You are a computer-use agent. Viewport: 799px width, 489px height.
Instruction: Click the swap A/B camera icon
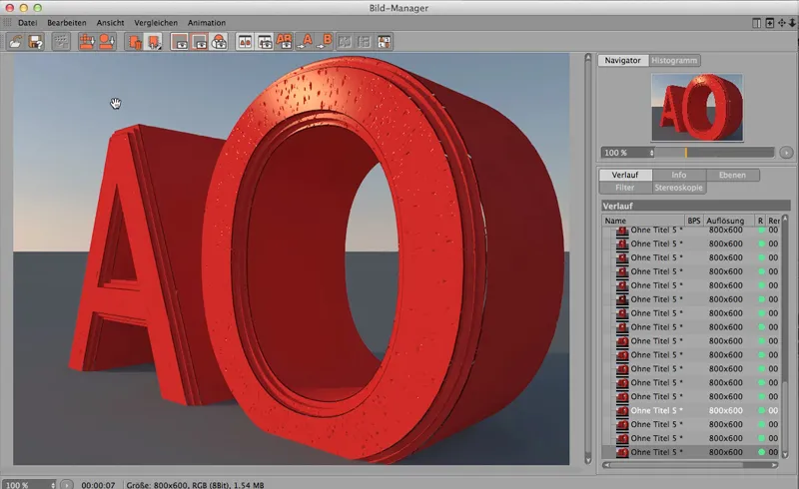point(265,42)
